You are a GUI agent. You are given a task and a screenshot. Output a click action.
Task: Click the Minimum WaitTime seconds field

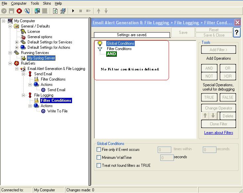[x=167, y=158]
